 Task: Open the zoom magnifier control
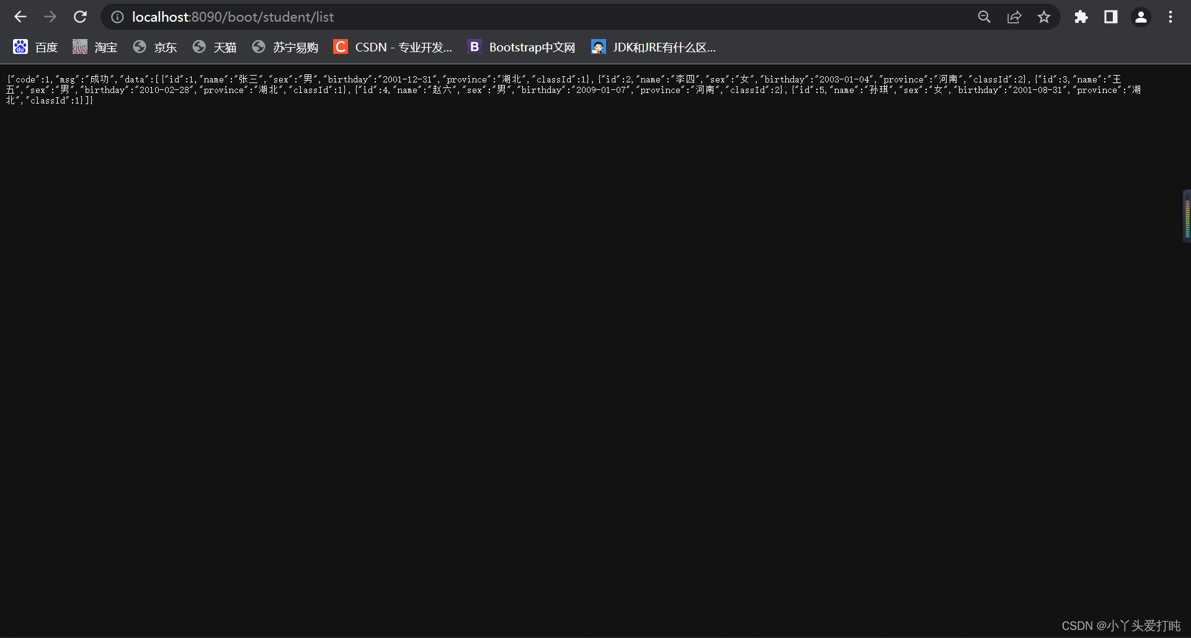[984, 17]
